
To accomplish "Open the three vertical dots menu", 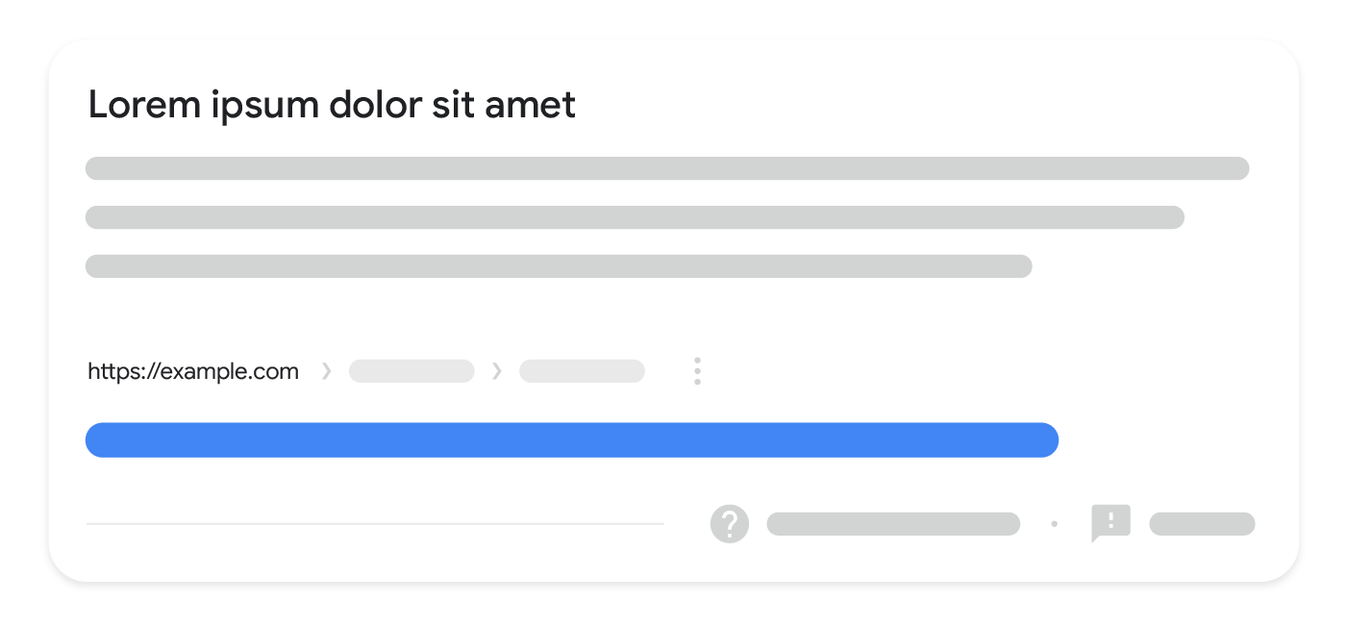I will tap(697, 371).
